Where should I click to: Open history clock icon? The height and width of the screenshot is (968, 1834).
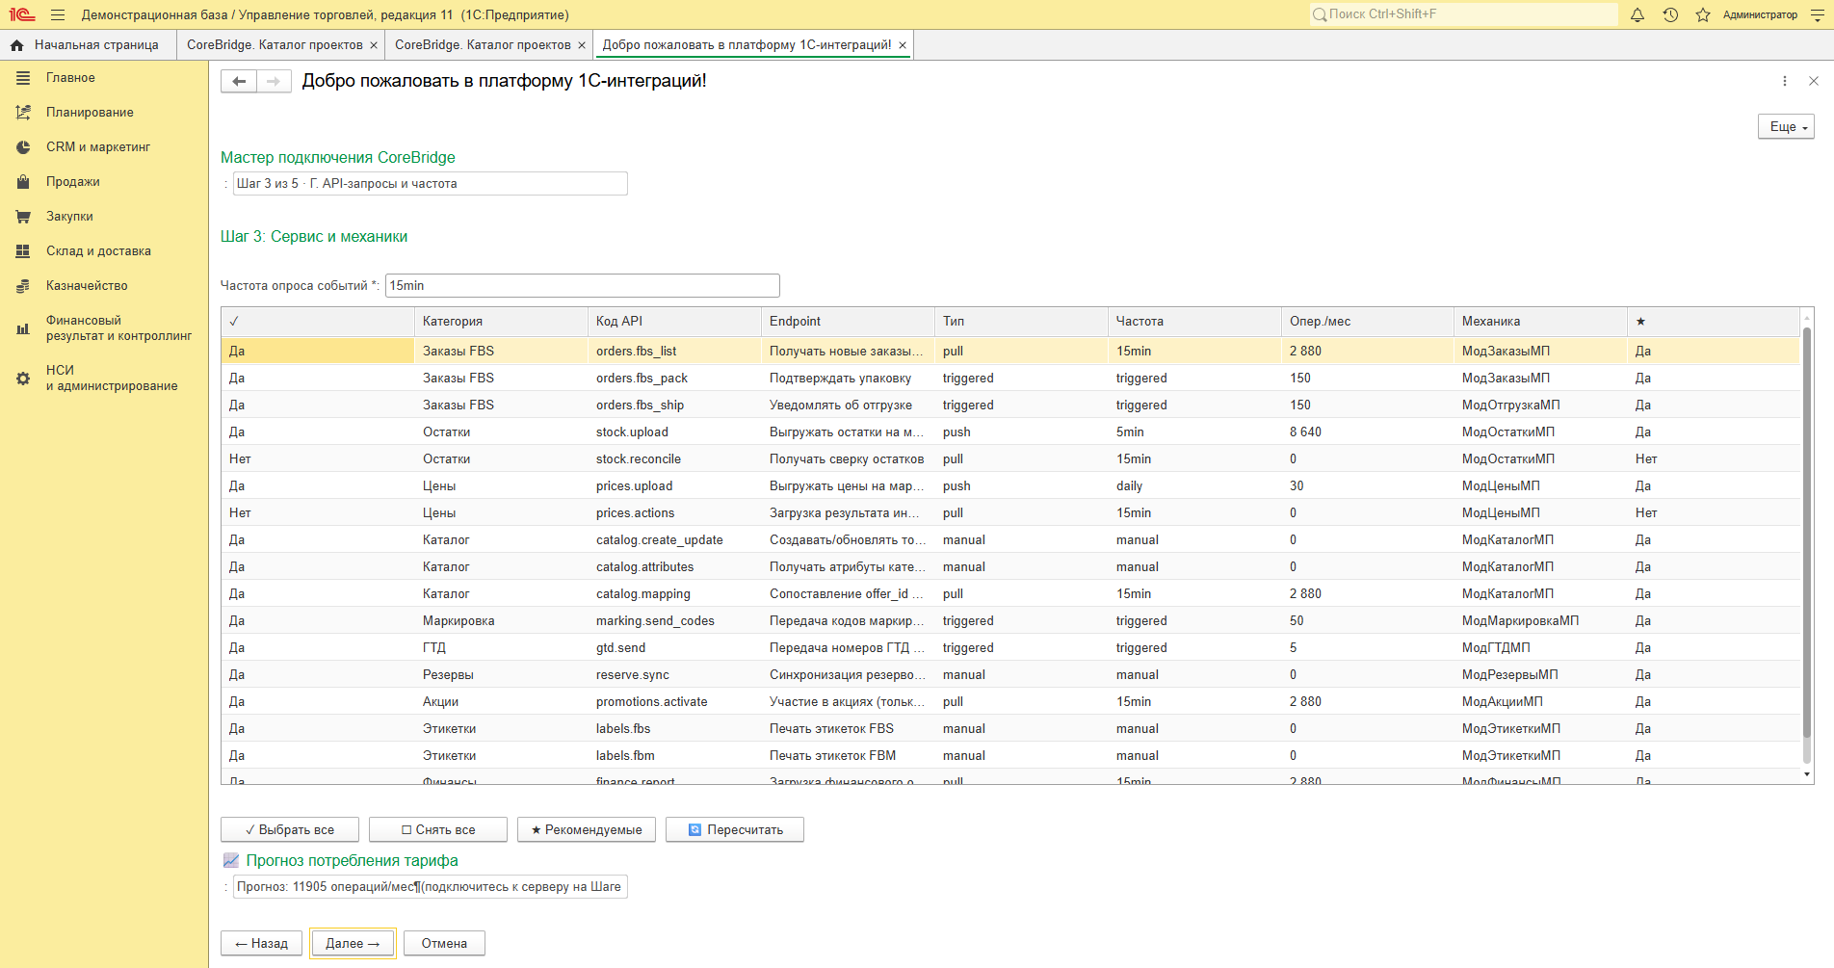click(x=1670, y=14)
